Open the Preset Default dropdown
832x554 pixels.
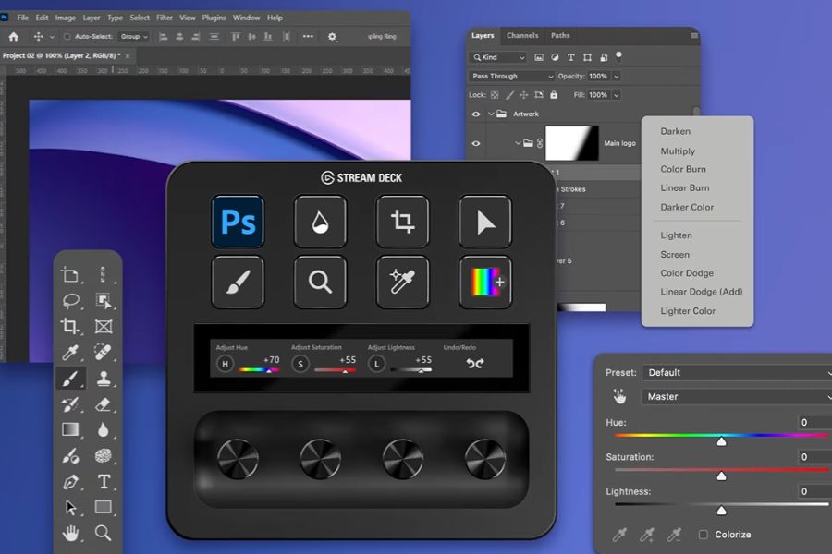pyautogui.click(x=737, y=373)
